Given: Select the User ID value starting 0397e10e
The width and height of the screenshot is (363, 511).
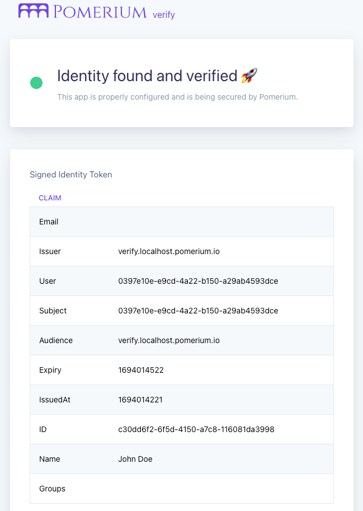Looking at the screenshot, I should (x=197, y=281).
